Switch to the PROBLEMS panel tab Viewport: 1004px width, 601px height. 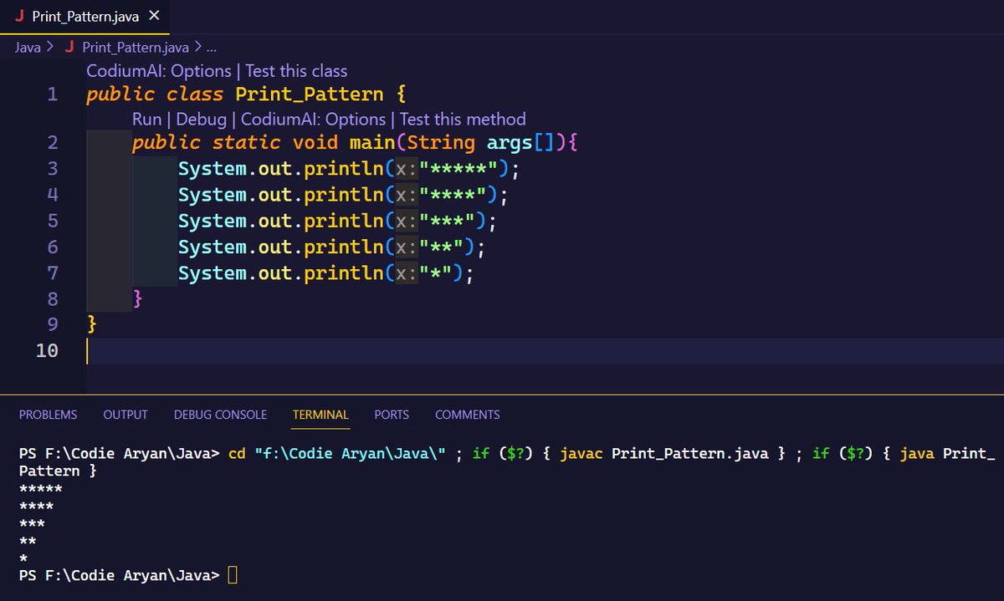point(48,415)
